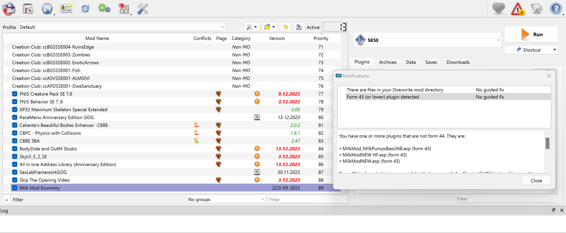
Task: Open the Profile Default dropdown
Action: coord(122,27)
